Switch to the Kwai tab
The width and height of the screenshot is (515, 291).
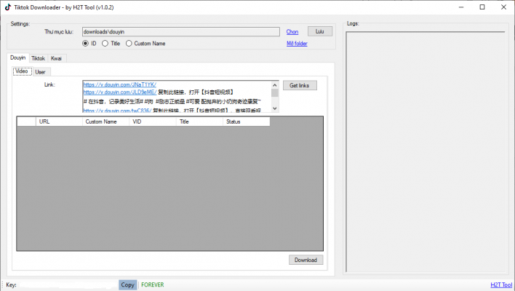tap(56, 58)
